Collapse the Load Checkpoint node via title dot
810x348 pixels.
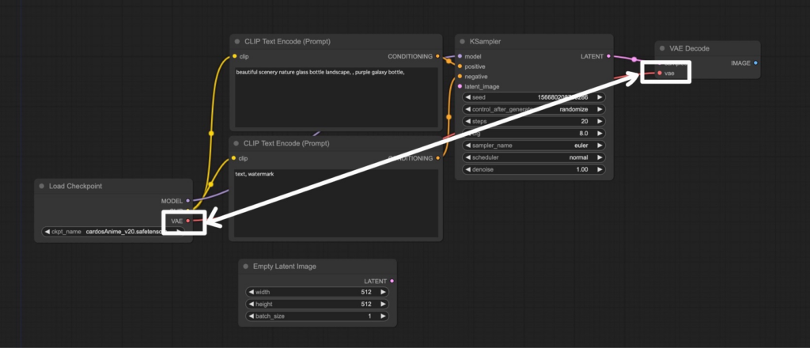41,186
